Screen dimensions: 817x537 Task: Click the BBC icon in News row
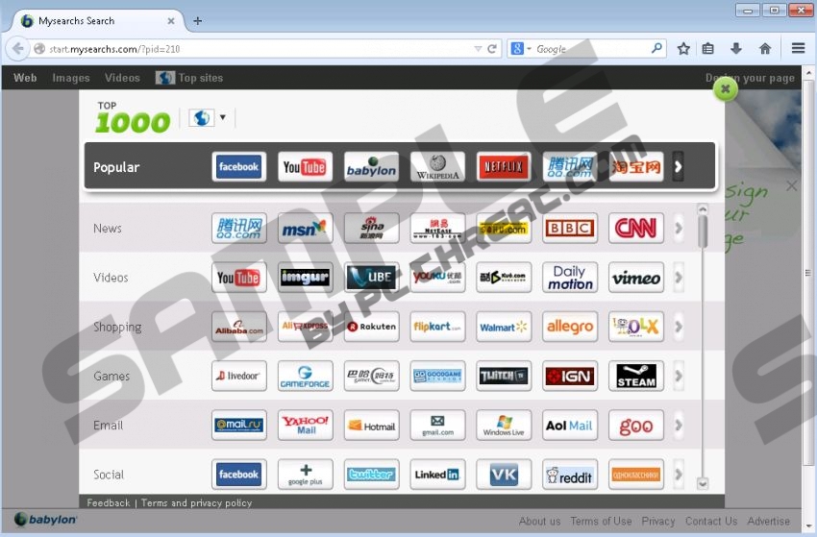569,229
